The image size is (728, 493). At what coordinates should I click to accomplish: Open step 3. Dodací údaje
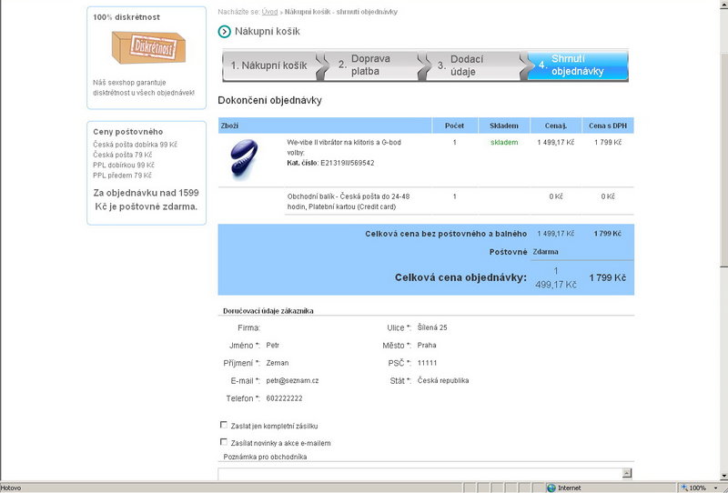point(467,65)
